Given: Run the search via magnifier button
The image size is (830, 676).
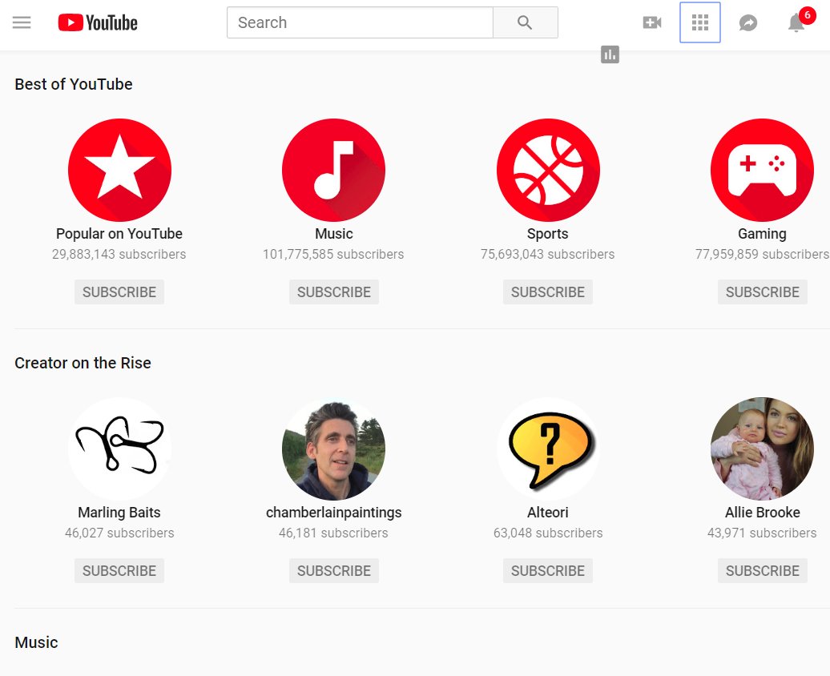Looking at the screenshot, I should pyautogui.click(x=525, y=22).
